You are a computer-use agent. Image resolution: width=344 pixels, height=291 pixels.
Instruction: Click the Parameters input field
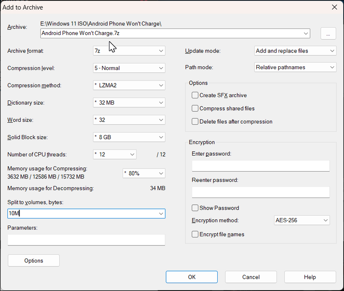pos(86,240)
